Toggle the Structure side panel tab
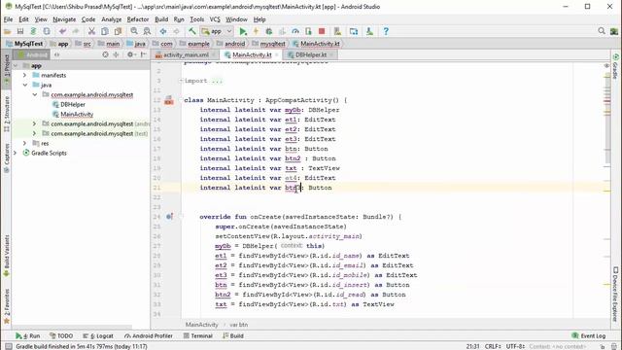Viewport: 622px width, 350px height. [7, 114]
